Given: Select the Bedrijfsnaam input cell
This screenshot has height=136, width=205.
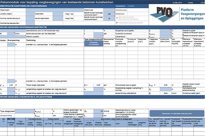Looking at the screenshot, I should tap(138, 14).
